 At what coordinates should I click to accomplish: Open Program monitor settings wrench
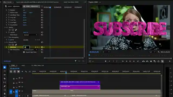coord(159,52)
